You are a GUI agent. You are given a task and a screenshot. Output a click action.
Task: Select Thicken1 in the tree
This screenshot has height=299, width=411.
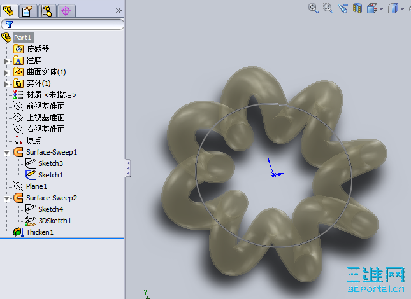[40, 232]
